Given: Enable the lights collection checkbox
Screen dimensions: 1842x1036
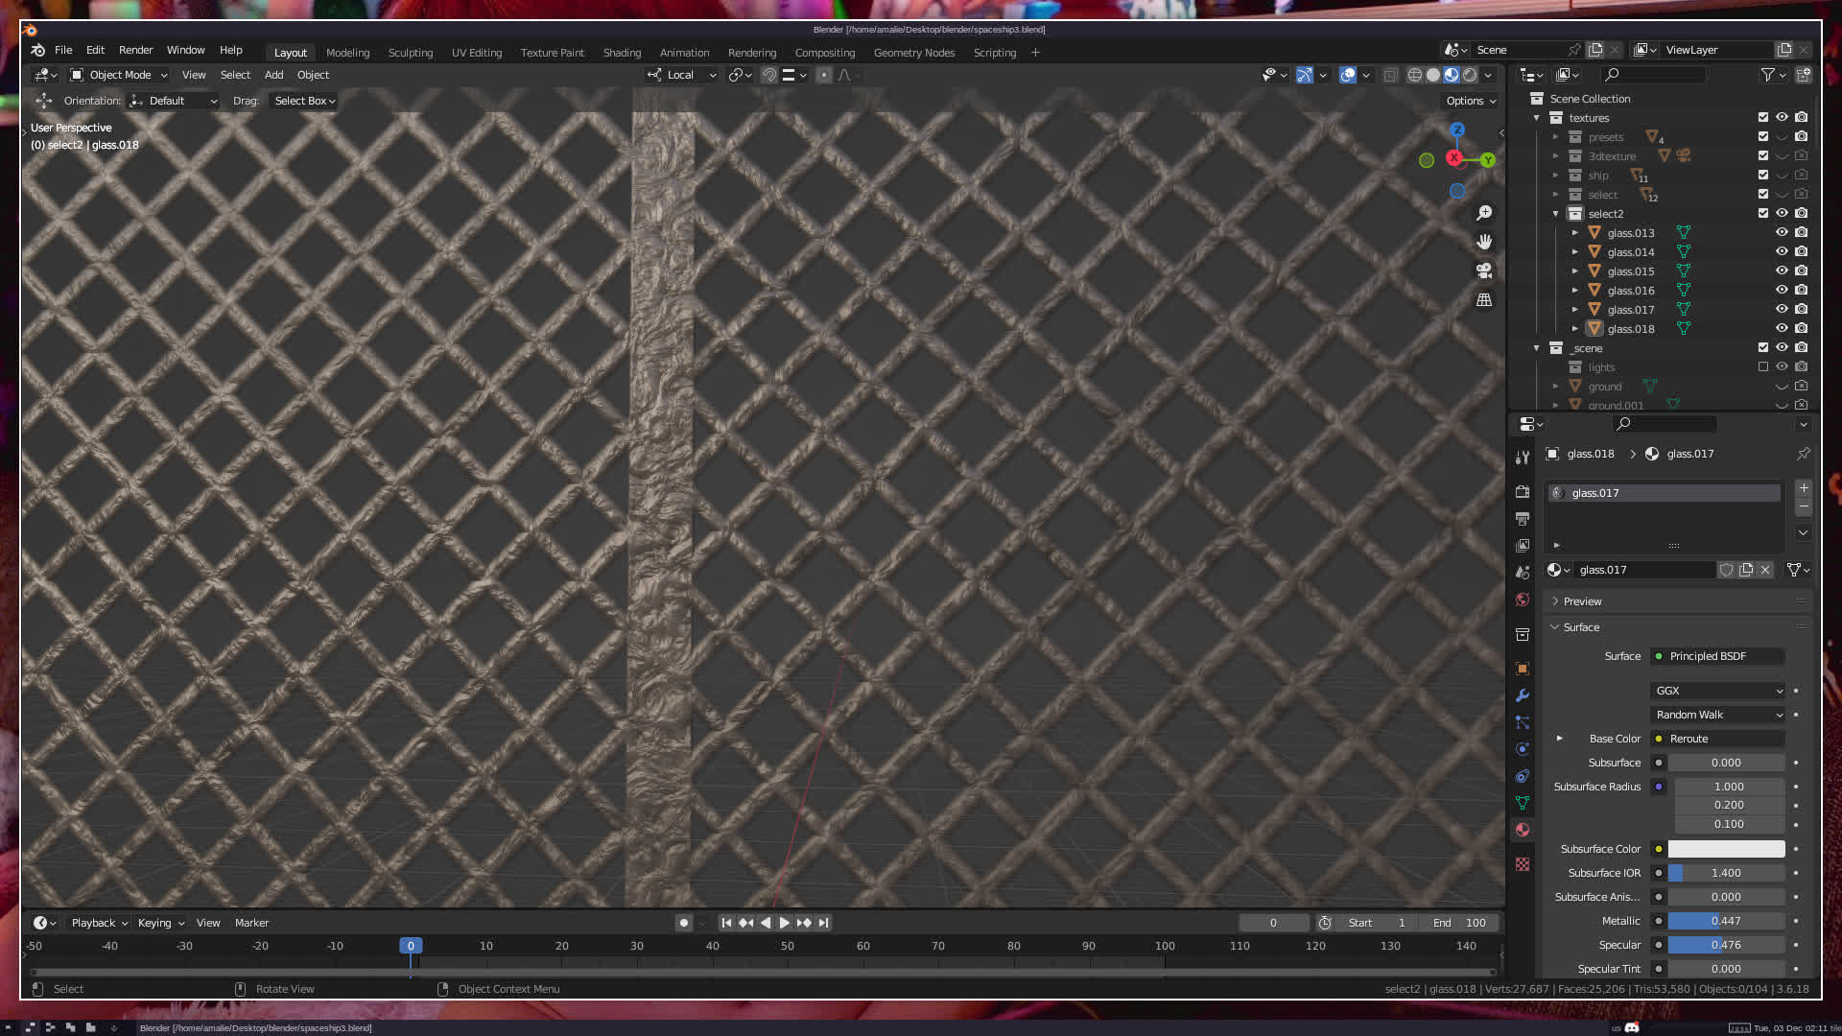Looking at the screenshot, I should pyautogui.click(x=1762, y=366).
